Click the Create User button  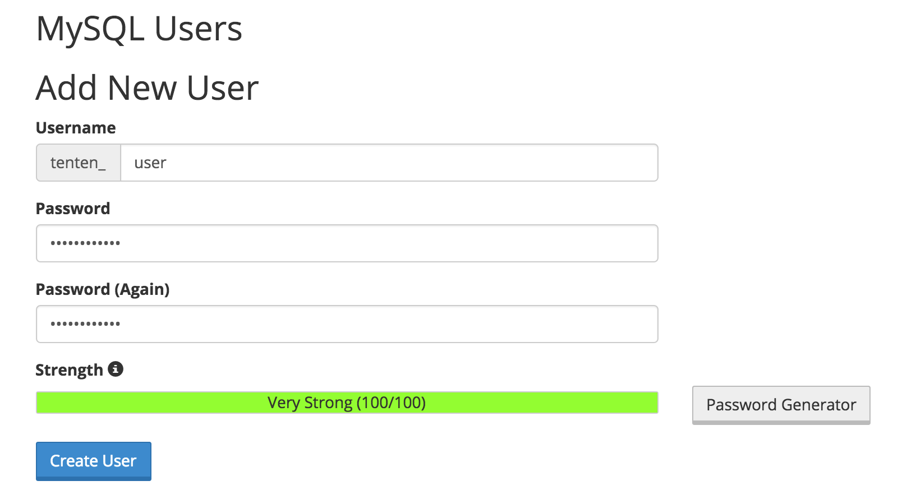(x=94, y=461)
